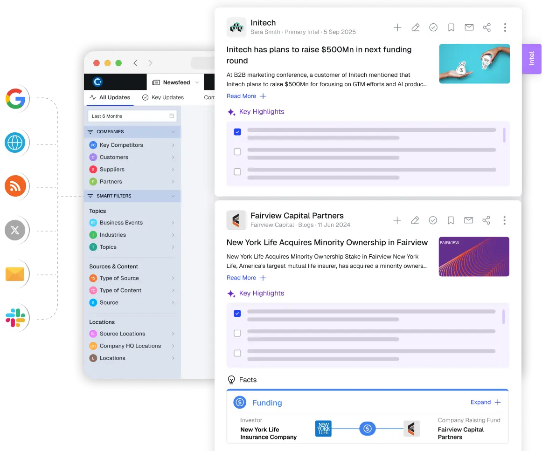Click the email envelope source icon
This screenshot has height=451, width=542.
(15, 274)
